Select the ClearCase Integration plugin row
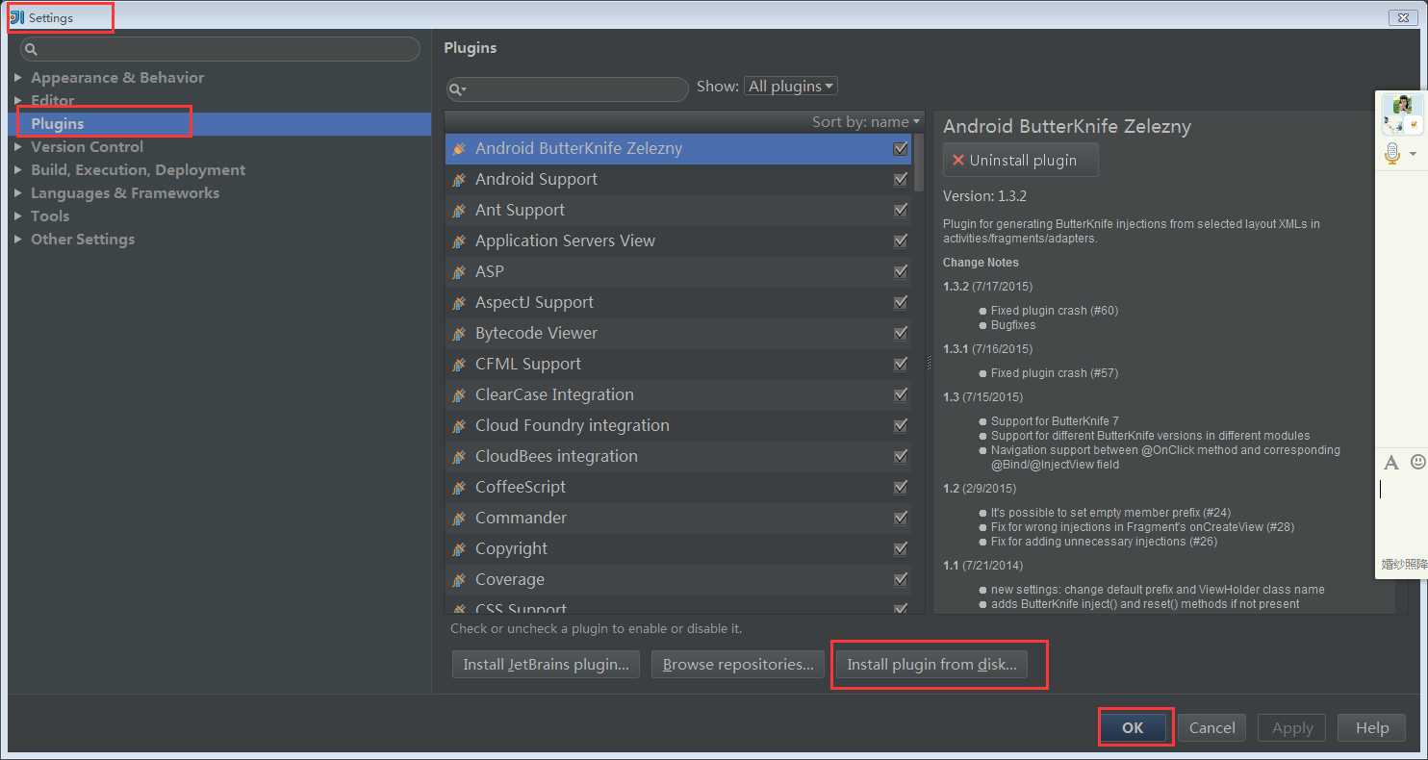Screen dimensions: 1428x760 pyautogui.click(x=554, y=395)
